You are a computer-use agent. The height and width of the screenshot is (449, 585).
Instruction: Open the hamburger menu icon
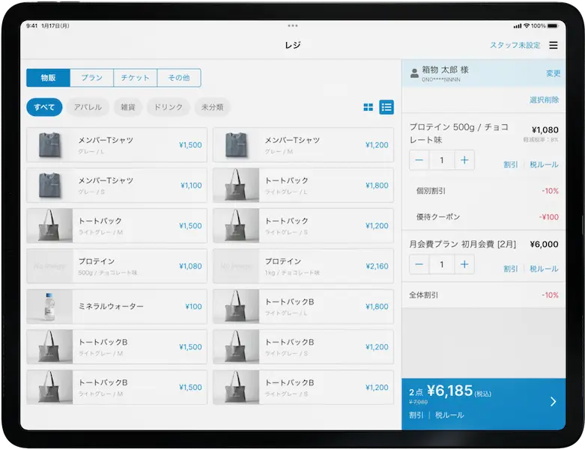pos(554,45)
